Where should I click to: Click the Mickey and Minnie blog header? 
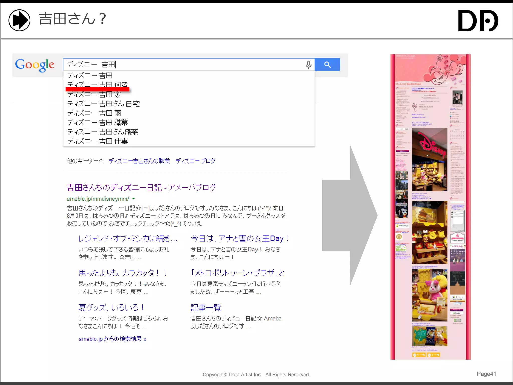coord(430,69)
